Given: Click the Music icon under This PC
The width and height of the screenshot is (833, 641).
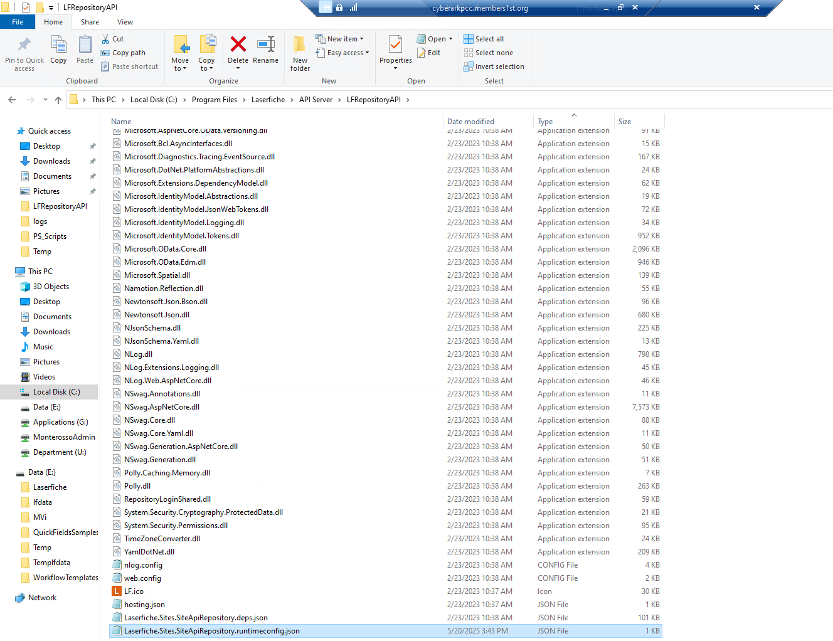Looking at the screenshot, I should 25,347.
